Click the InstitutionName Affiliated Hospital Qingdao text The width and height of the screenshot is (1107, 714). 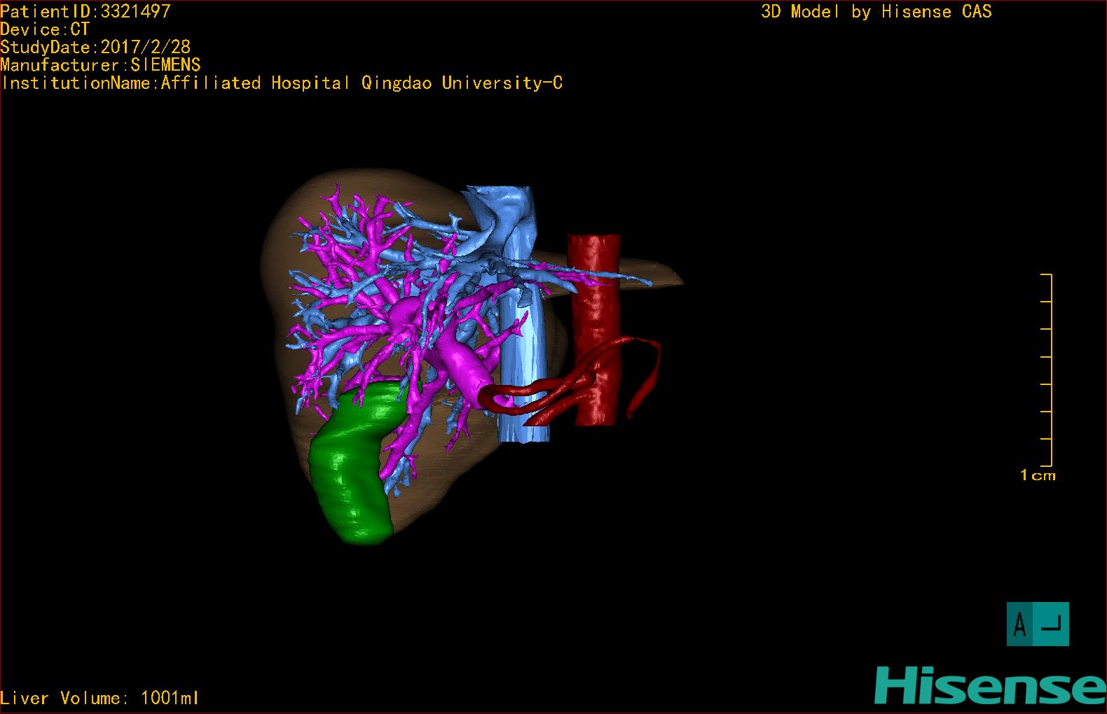[x=282, y=83]
